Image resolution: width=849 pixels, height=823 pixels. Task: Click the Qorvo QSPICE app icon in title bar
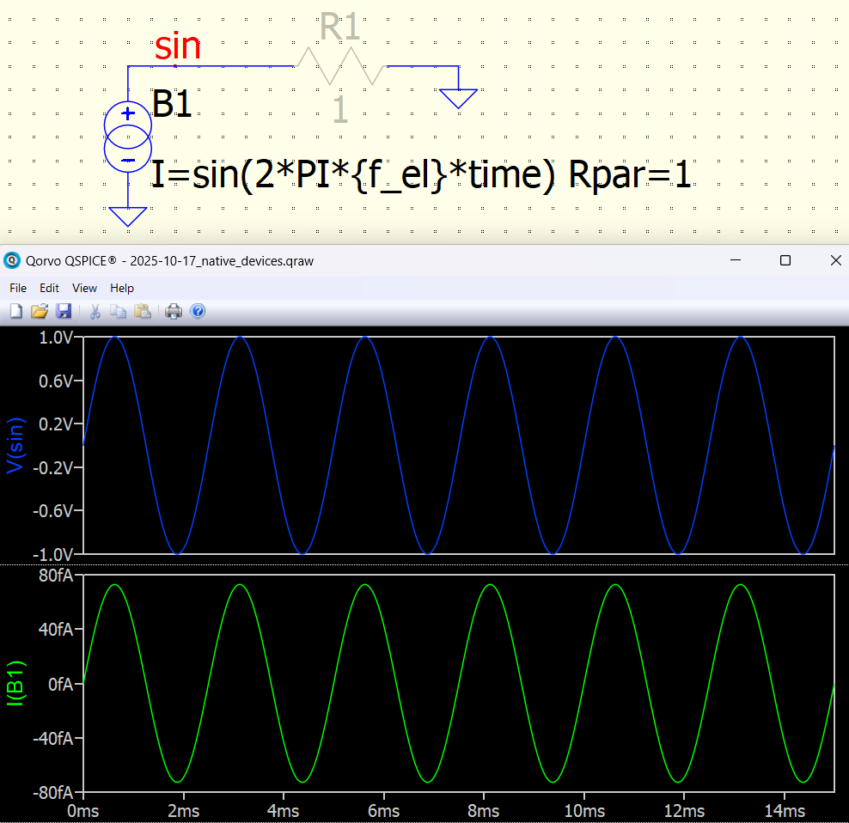pos(11,260)
